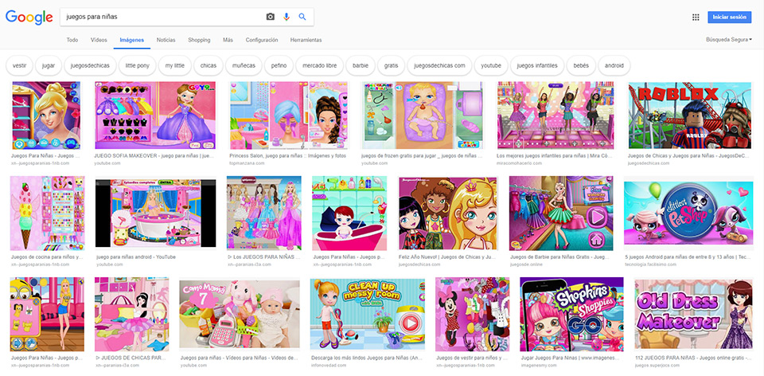Switch to the Vídeos tab

99,40
